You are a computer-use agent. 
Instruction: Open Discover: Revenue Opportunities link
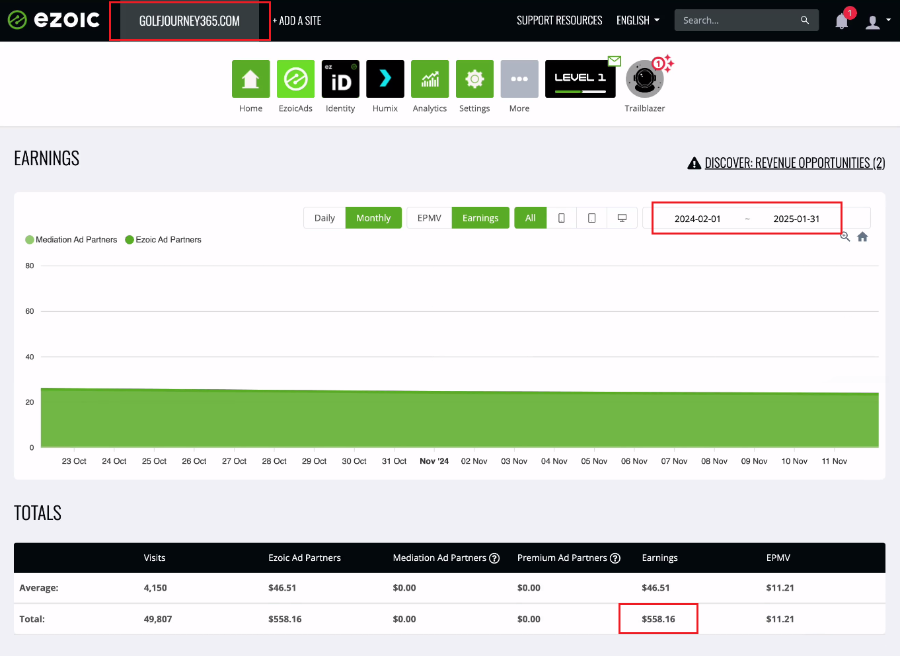[x=795, y=163]
